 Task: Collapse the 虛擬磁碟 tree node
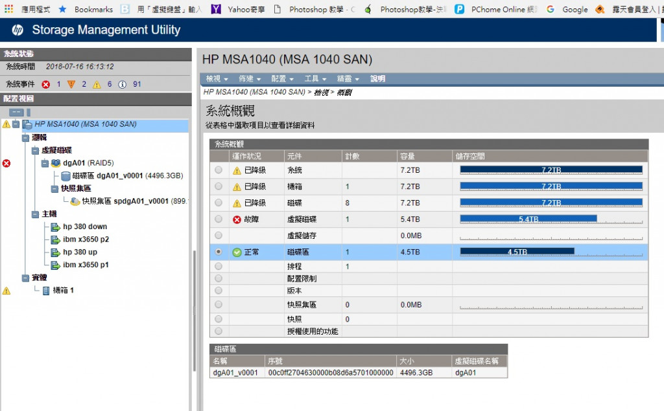click(x=36, y=151)
